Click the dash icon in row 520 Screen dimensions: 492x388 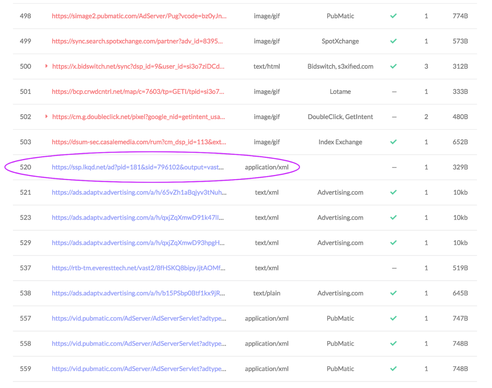click(x=394, y=167)
